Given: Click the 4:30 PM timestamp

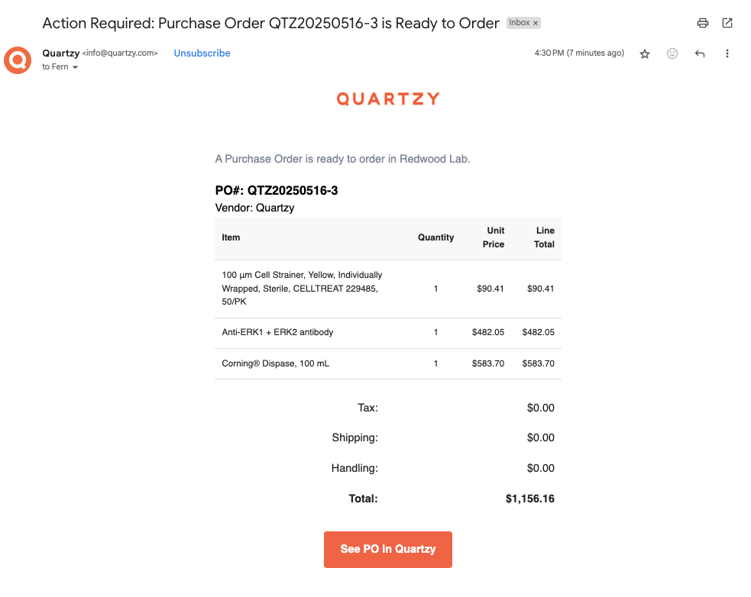Looking at the screenshot, I should click(579, 53).
